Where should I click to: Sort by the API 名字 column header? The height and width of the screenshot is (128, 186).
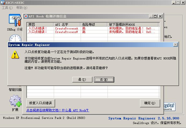[67, 24]
